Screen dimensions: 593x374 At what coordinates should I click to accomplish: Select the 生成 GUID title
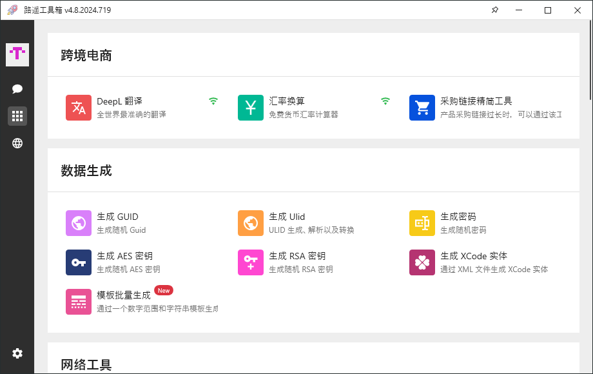(x=117, y=217)
